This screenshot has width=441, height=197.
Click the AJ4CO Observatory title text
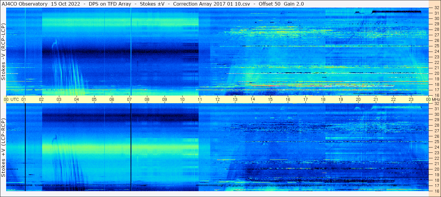25,4
